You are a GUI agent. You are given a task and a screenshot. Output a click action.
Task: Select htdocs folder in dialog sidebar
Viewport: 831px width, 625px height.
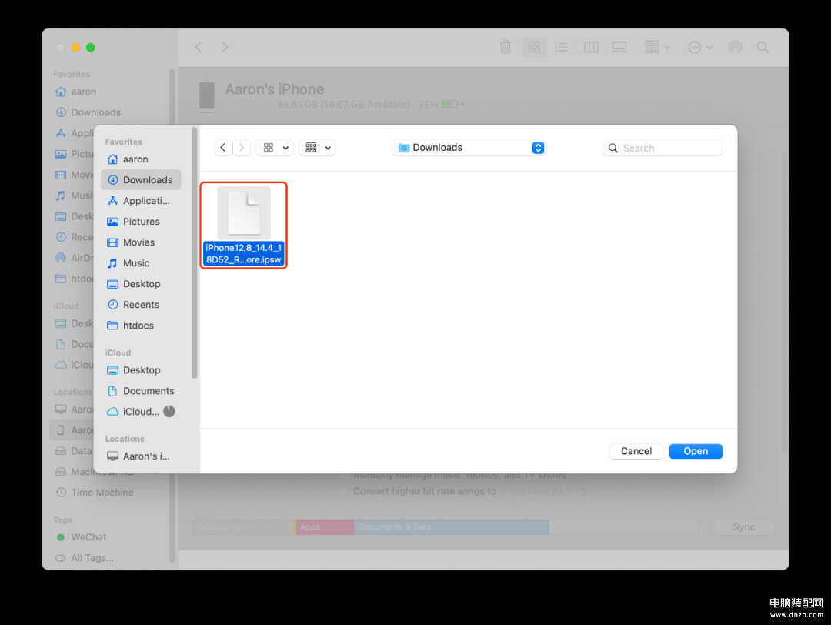pyautogui.click(x=138, y=326)
